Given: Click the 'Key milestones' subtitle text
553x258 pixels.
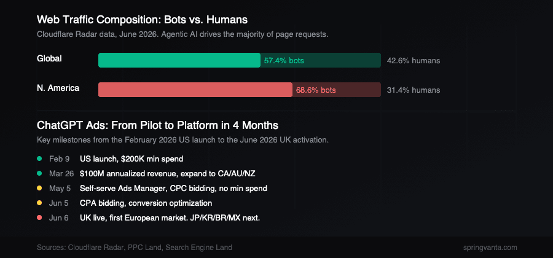Looking at the screenshot, I should [x=182, y=140].
